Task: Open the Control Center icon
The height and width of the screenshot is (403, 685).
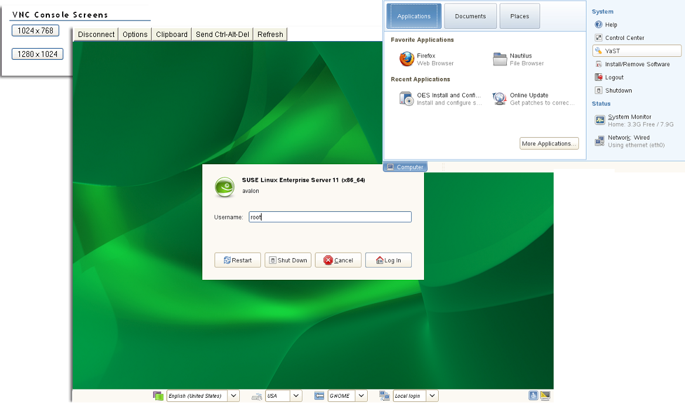Action: [x=599, y=38]
